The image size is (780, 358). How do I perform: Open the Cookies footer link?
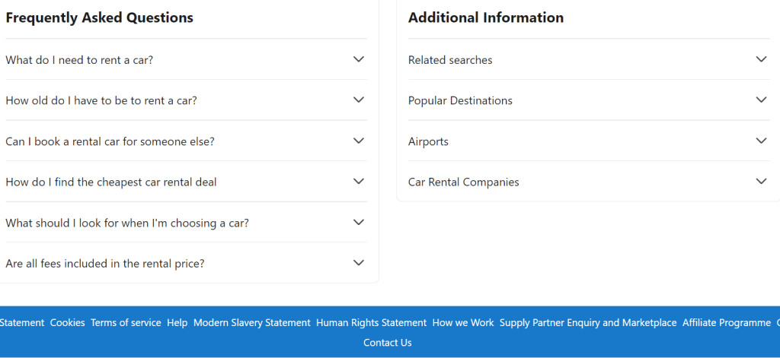tap(68, 322)
